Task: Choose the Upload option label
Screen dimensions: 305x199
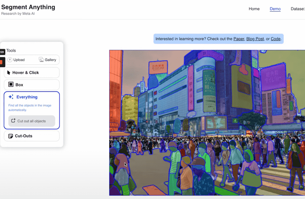Action: (19, 60)
